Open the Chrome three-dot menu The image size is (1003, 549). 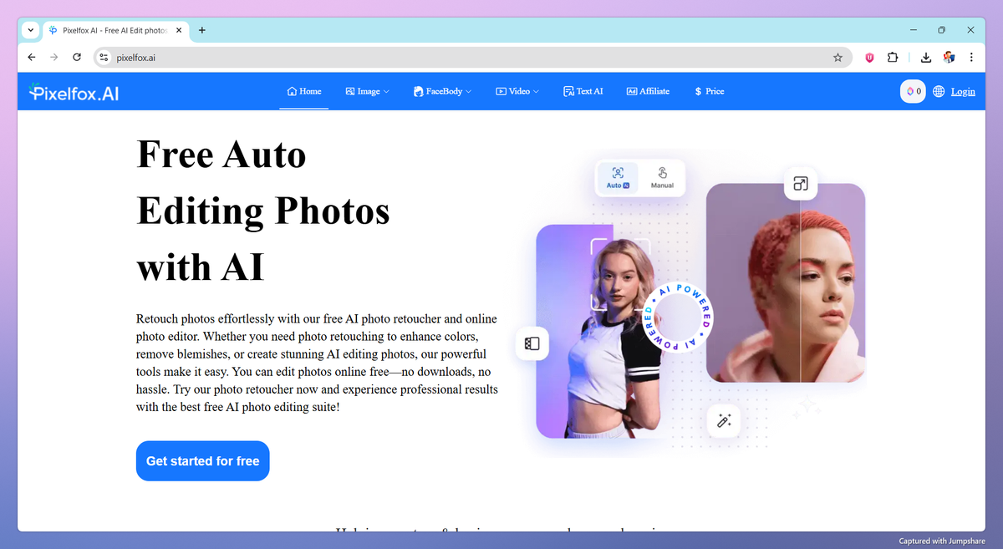point(971,58)
